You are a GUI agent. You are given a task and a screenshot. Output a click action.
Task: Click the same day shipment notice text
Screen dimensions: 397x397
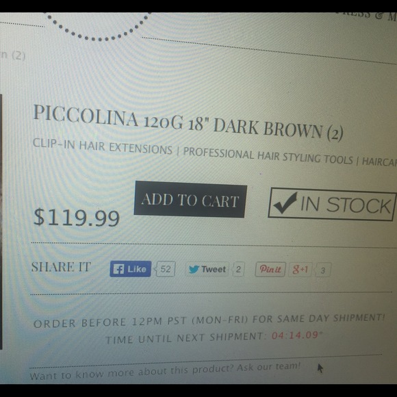pyautogui.click(x=209, y=321)
